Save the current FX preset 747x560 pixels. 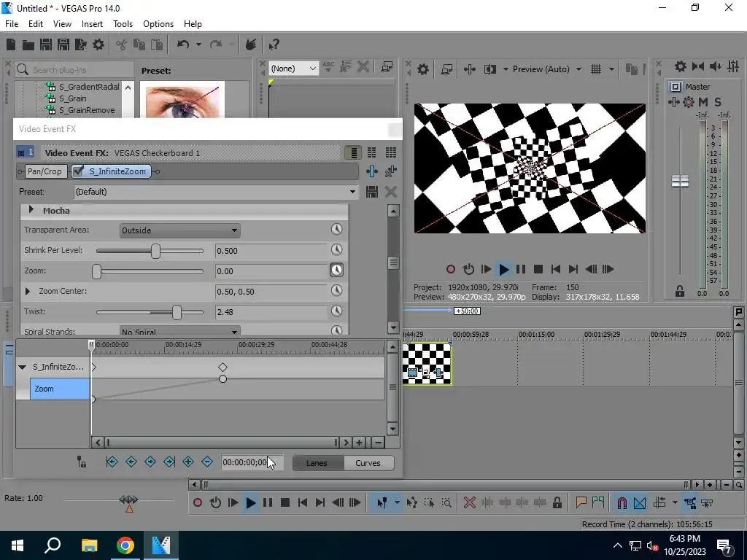(372, 192)
